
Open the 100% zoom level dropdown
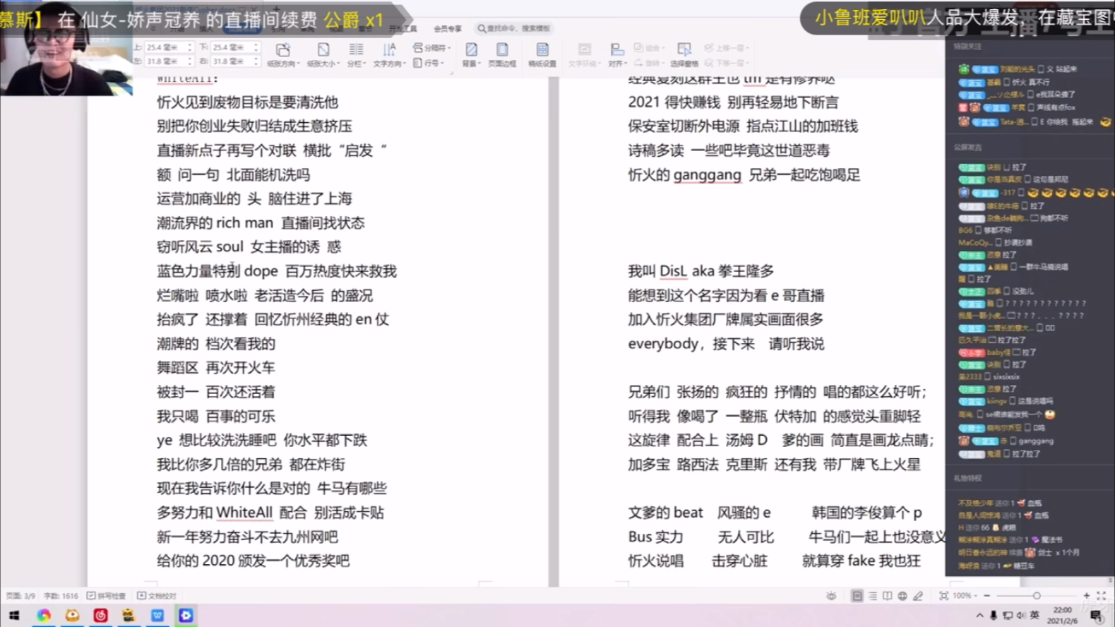(x=963, y=596)
